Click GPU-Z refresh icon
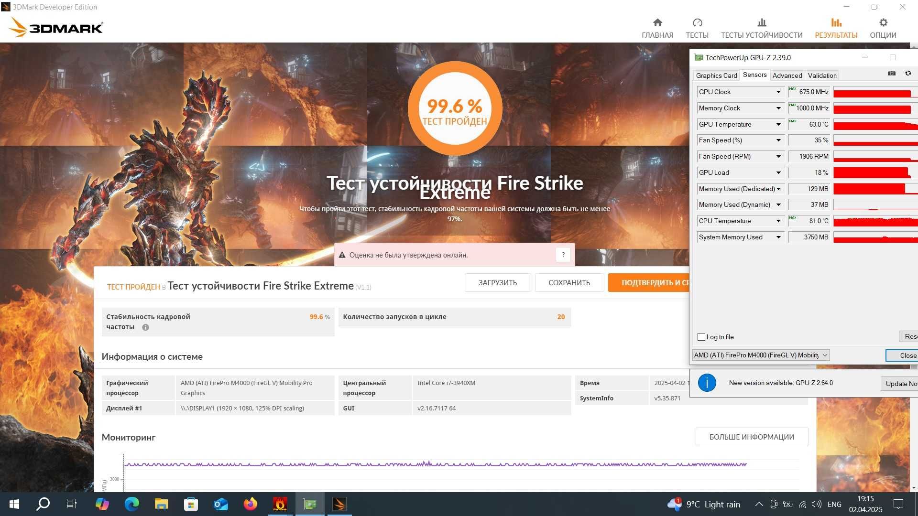The width and height of the screenshot is (918, 516). (908, 73)
